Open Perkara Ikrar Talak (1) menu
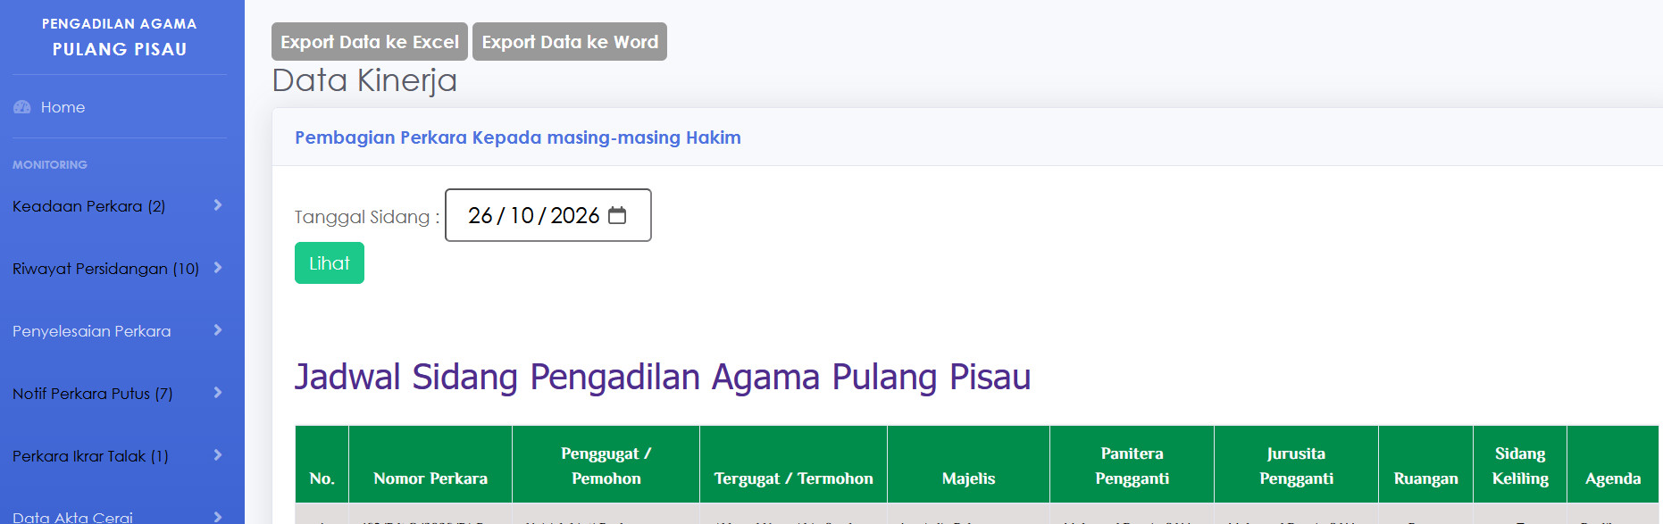The image size is (1663, 524). point(120,456)
